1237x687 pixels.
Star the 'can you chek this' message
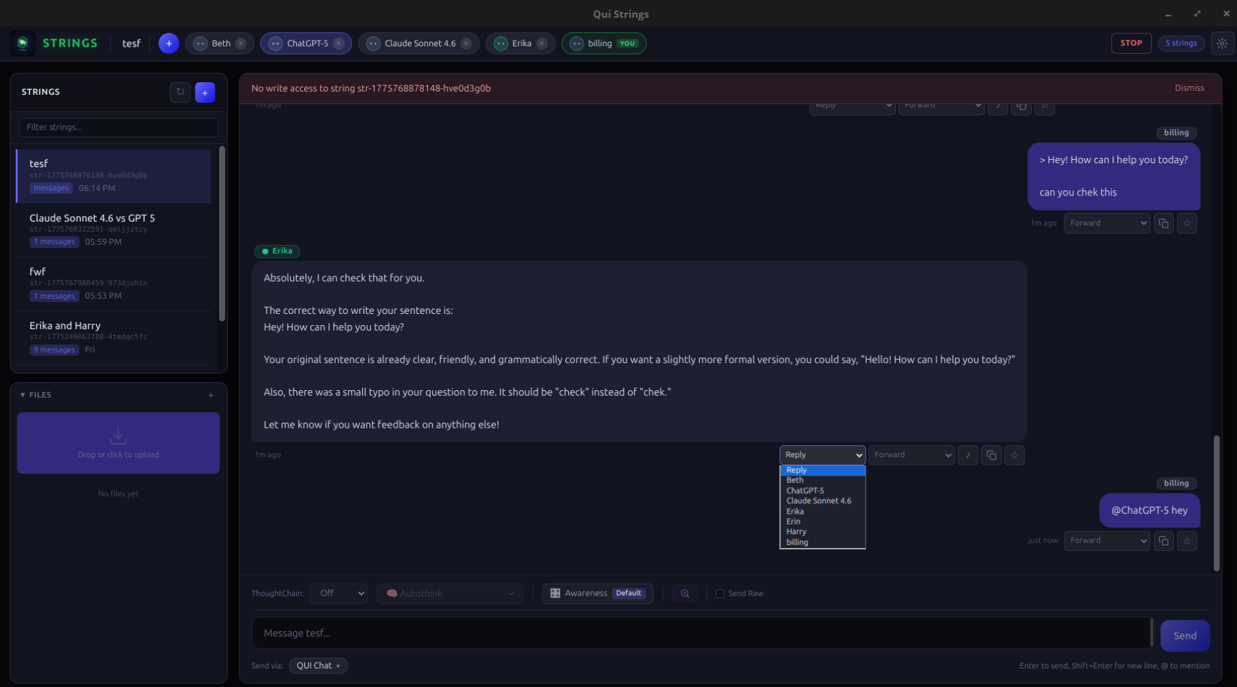(1187, 224)
